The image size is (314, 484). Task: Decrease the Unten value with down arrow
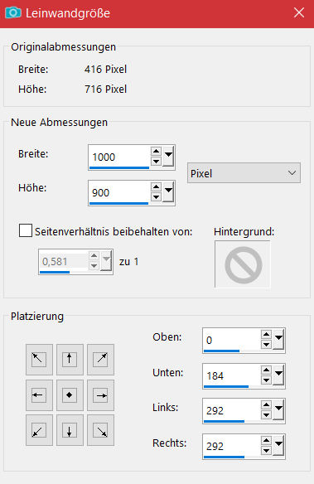(x=266, y=380)
